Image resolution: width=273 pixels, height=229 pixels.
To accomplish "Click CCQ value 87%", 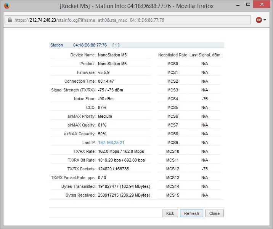I will (102, 107).
